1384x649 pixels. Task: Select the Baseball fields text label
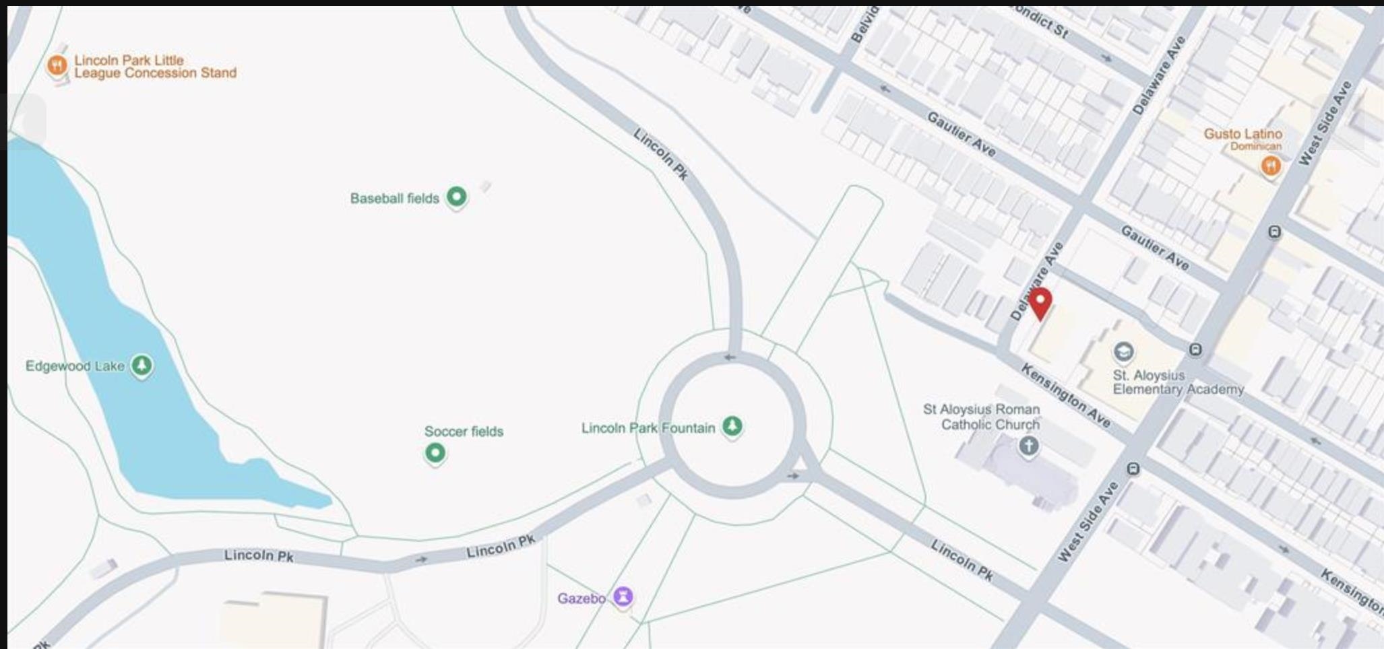click(x=394, y=199)
